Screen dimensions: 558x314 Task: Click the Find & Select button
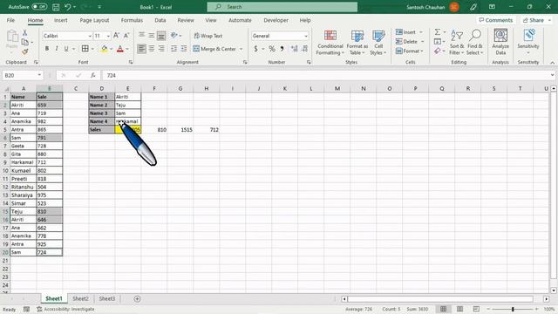[x=474, y=43]
